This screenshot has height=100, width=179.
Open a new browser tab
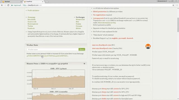[x=47, y=2]
